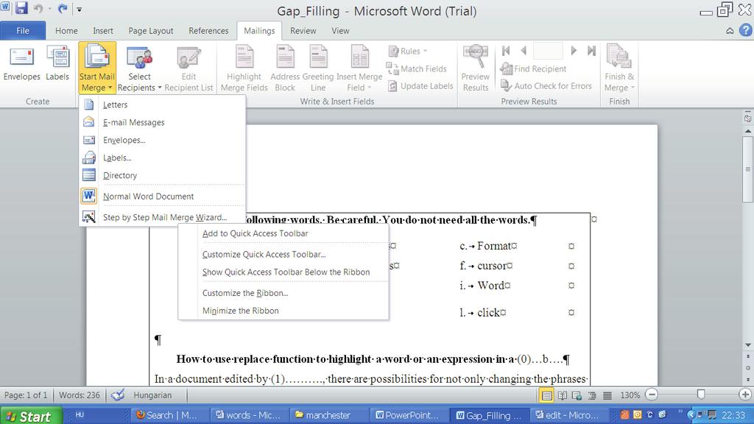
Task: Open the File tab
Action: tap(23, 31)
